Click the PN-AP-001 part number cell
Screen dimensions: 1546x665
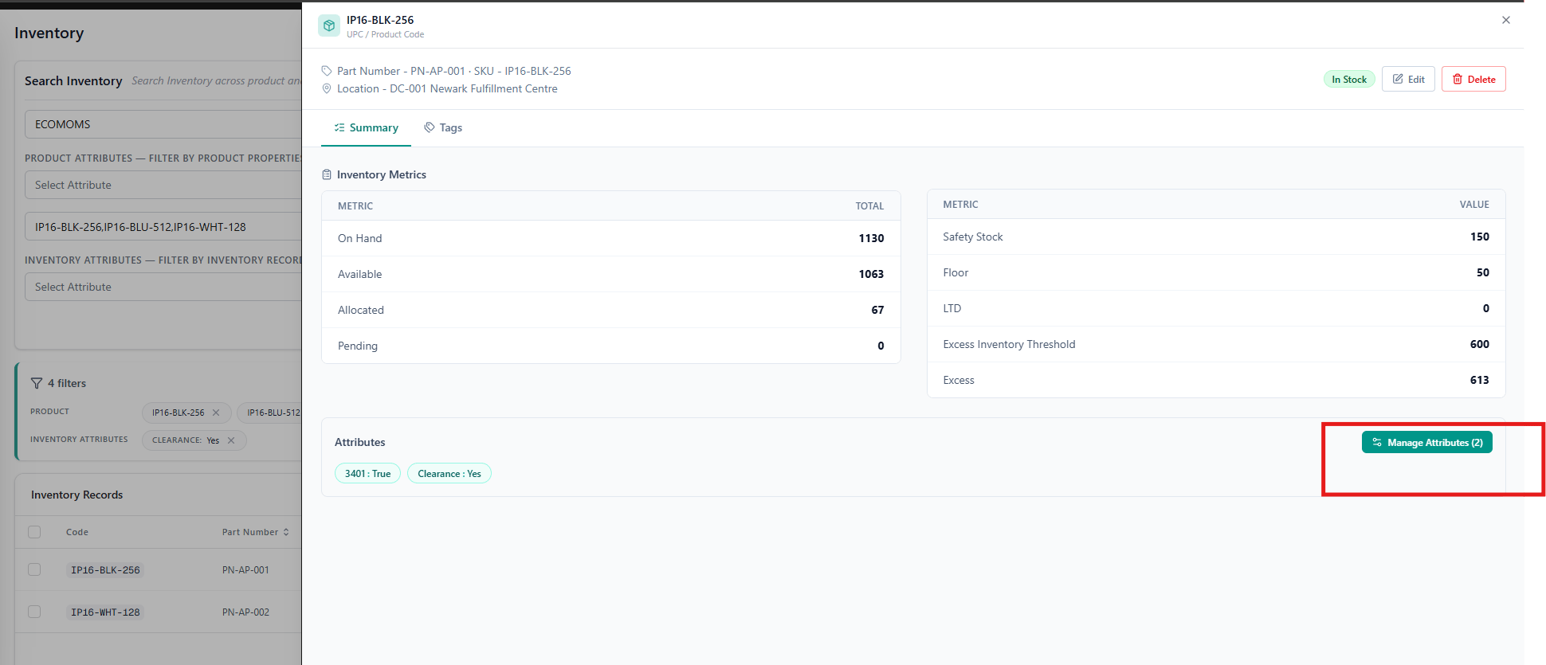(245, 570)
